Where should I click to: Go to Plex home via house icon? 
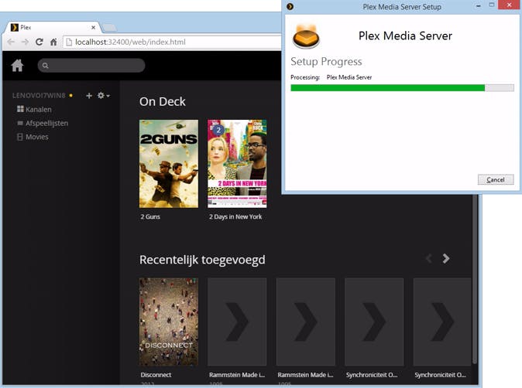pos(17,65)
